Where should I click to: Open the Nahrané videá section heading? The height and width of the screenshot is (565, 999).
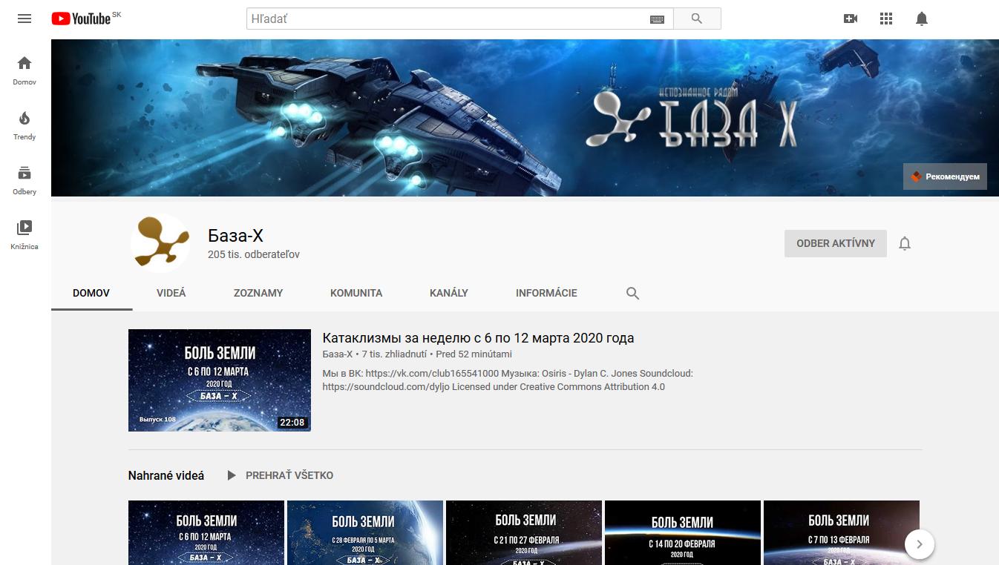coord(166,475)
